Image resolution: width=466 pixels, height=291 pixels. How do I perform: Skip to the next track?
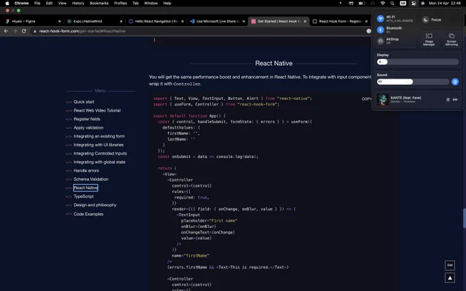point(455,99)
